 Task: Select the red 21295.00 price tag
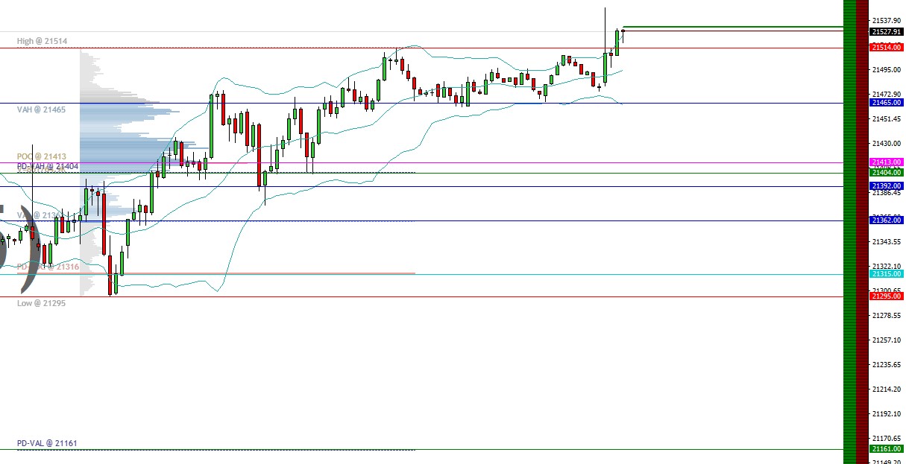pos(886,296)
